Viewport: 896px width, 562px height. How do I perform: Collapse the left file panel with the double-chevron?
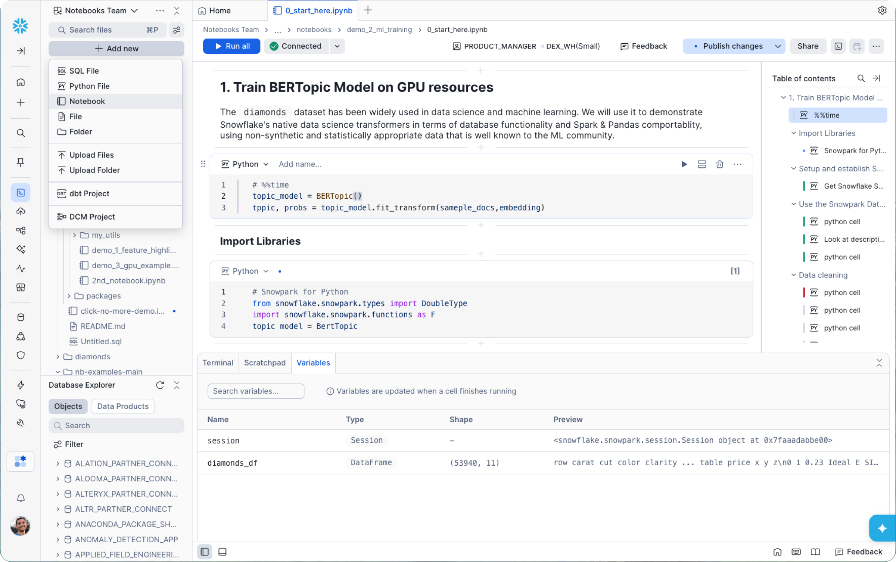pos(177,10)
